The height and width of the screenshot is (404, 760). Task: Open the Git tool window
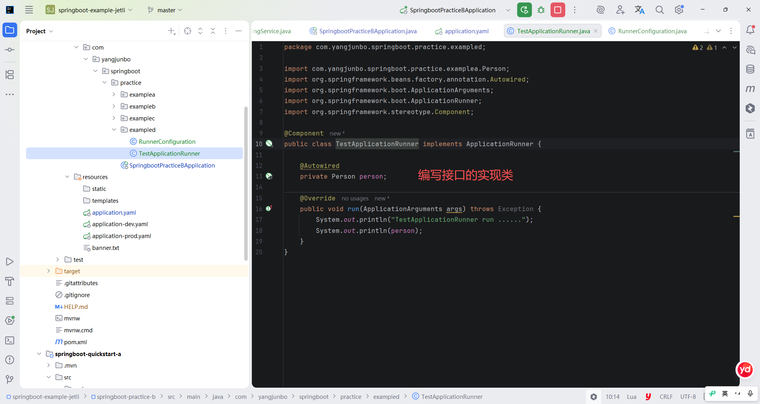(x=10, y=379)
